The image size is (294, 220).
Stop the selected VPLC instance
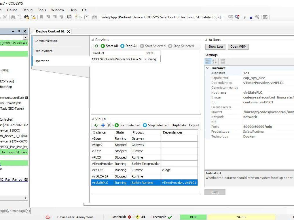[x=155, y=125]
